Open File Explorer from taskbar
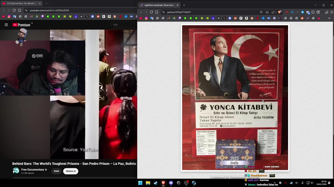This screenshot has width=334, height=187. click(148, 183)
